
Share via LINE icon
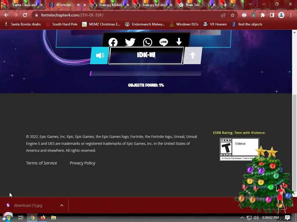click(x=164, y=42)
